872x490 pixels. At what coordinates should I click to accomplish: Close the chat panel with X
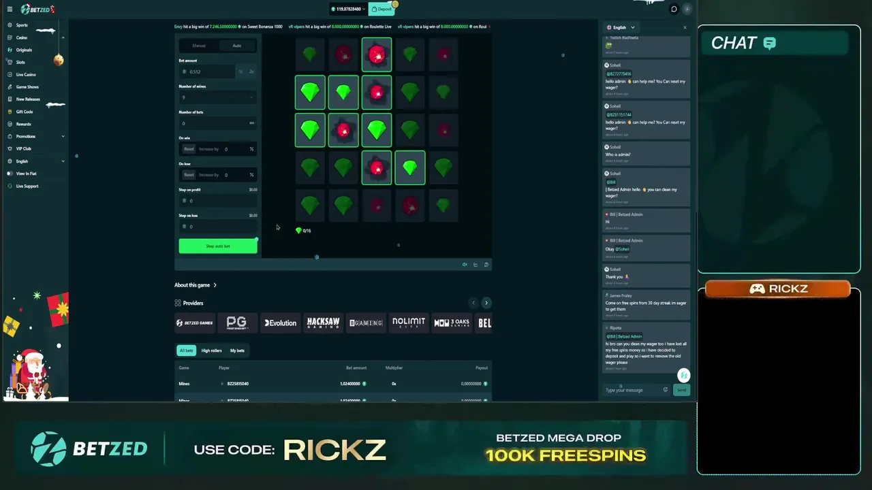tap(685, 27)
